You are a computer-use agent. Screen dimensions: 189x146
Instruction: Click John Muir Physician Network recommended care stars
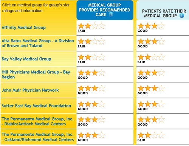point(91,88)
